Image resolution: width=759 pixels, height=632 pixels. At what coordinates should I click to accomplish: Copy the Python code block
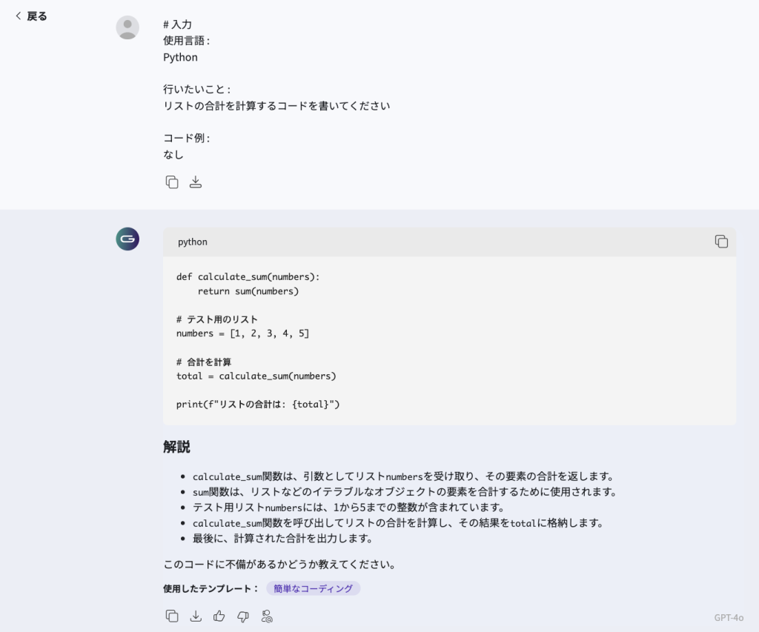[721, 242]
